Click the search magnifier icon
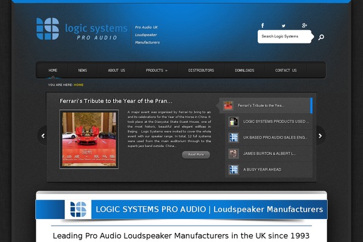Viewport: 363px width, 242px height. click(x=321, y=37)
